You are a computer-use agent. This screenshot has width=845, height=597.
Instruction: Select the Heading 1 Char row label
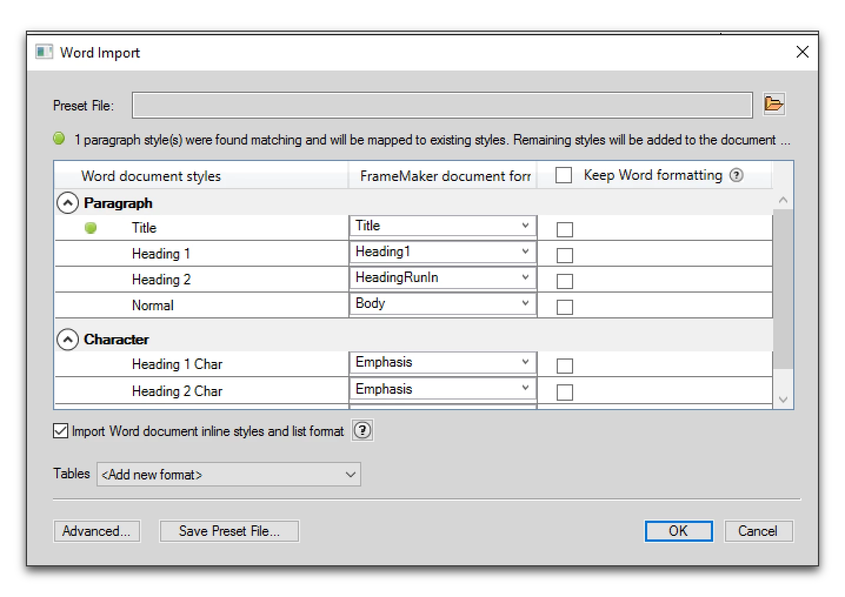[x=177, y=364]
